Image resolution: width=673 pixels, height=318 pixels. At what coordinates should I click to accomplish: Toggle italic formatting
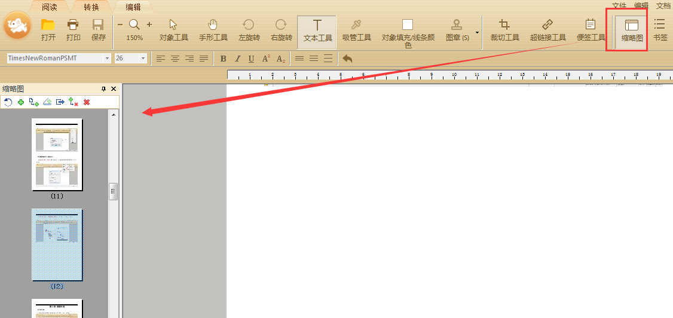point(238,59)
